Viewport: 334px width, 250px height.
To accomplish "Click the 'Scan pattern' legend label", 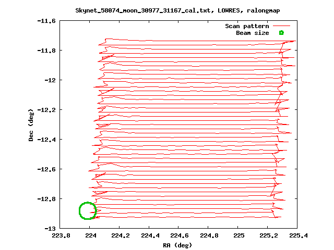I will pos(247,26).
